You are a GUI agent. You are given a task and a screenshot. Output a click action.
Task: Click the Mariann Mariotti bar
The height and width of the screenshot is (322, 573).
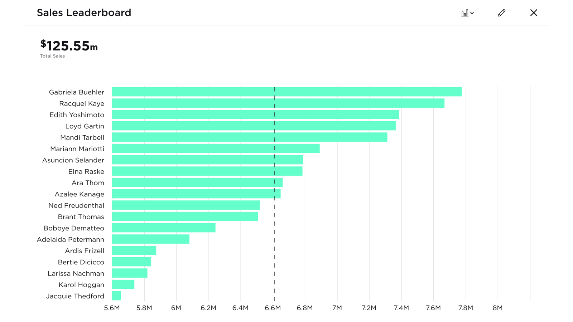216,148
